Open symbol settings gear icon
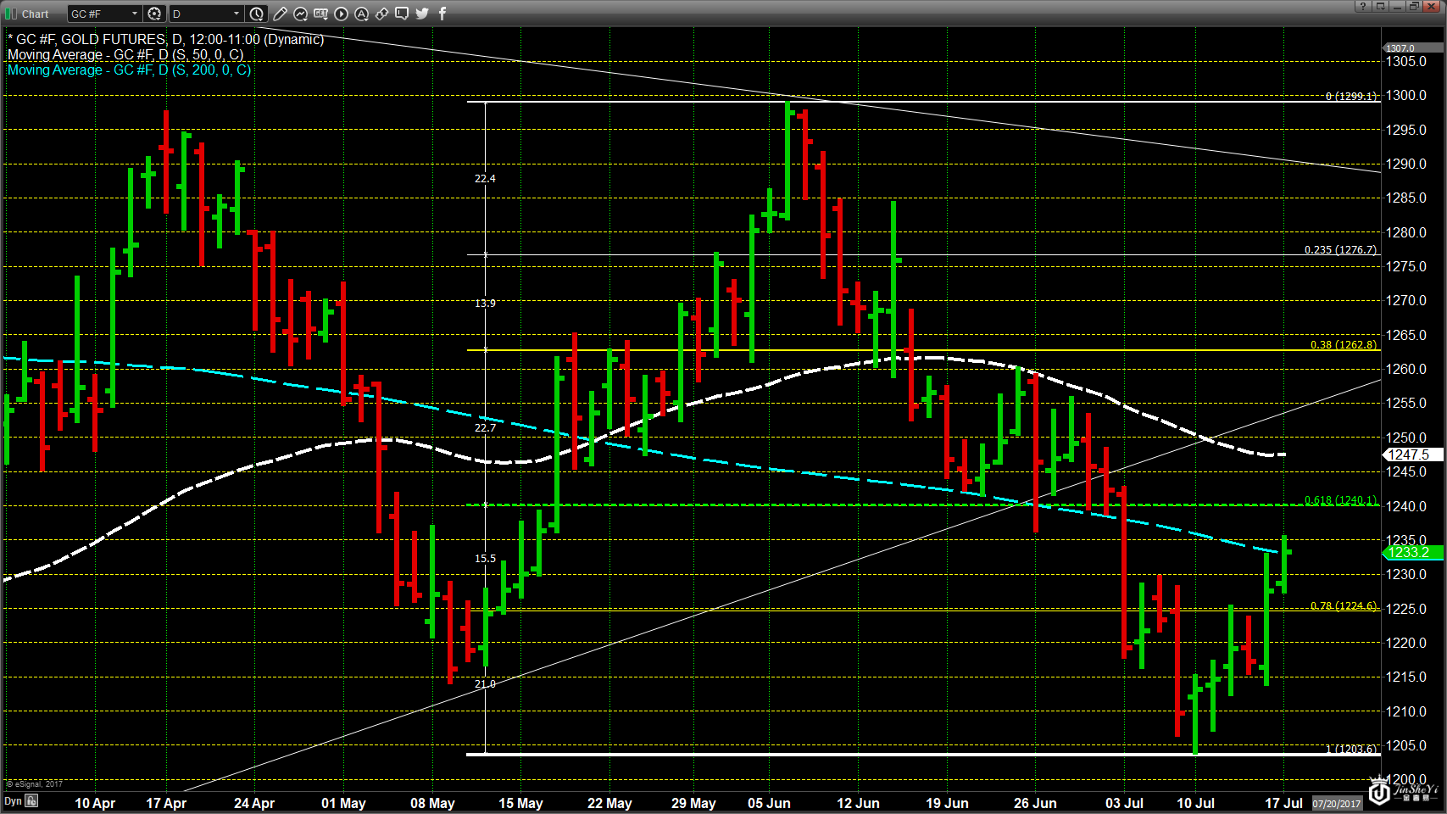Screen dimensions: 1447x814 point(154,14)
